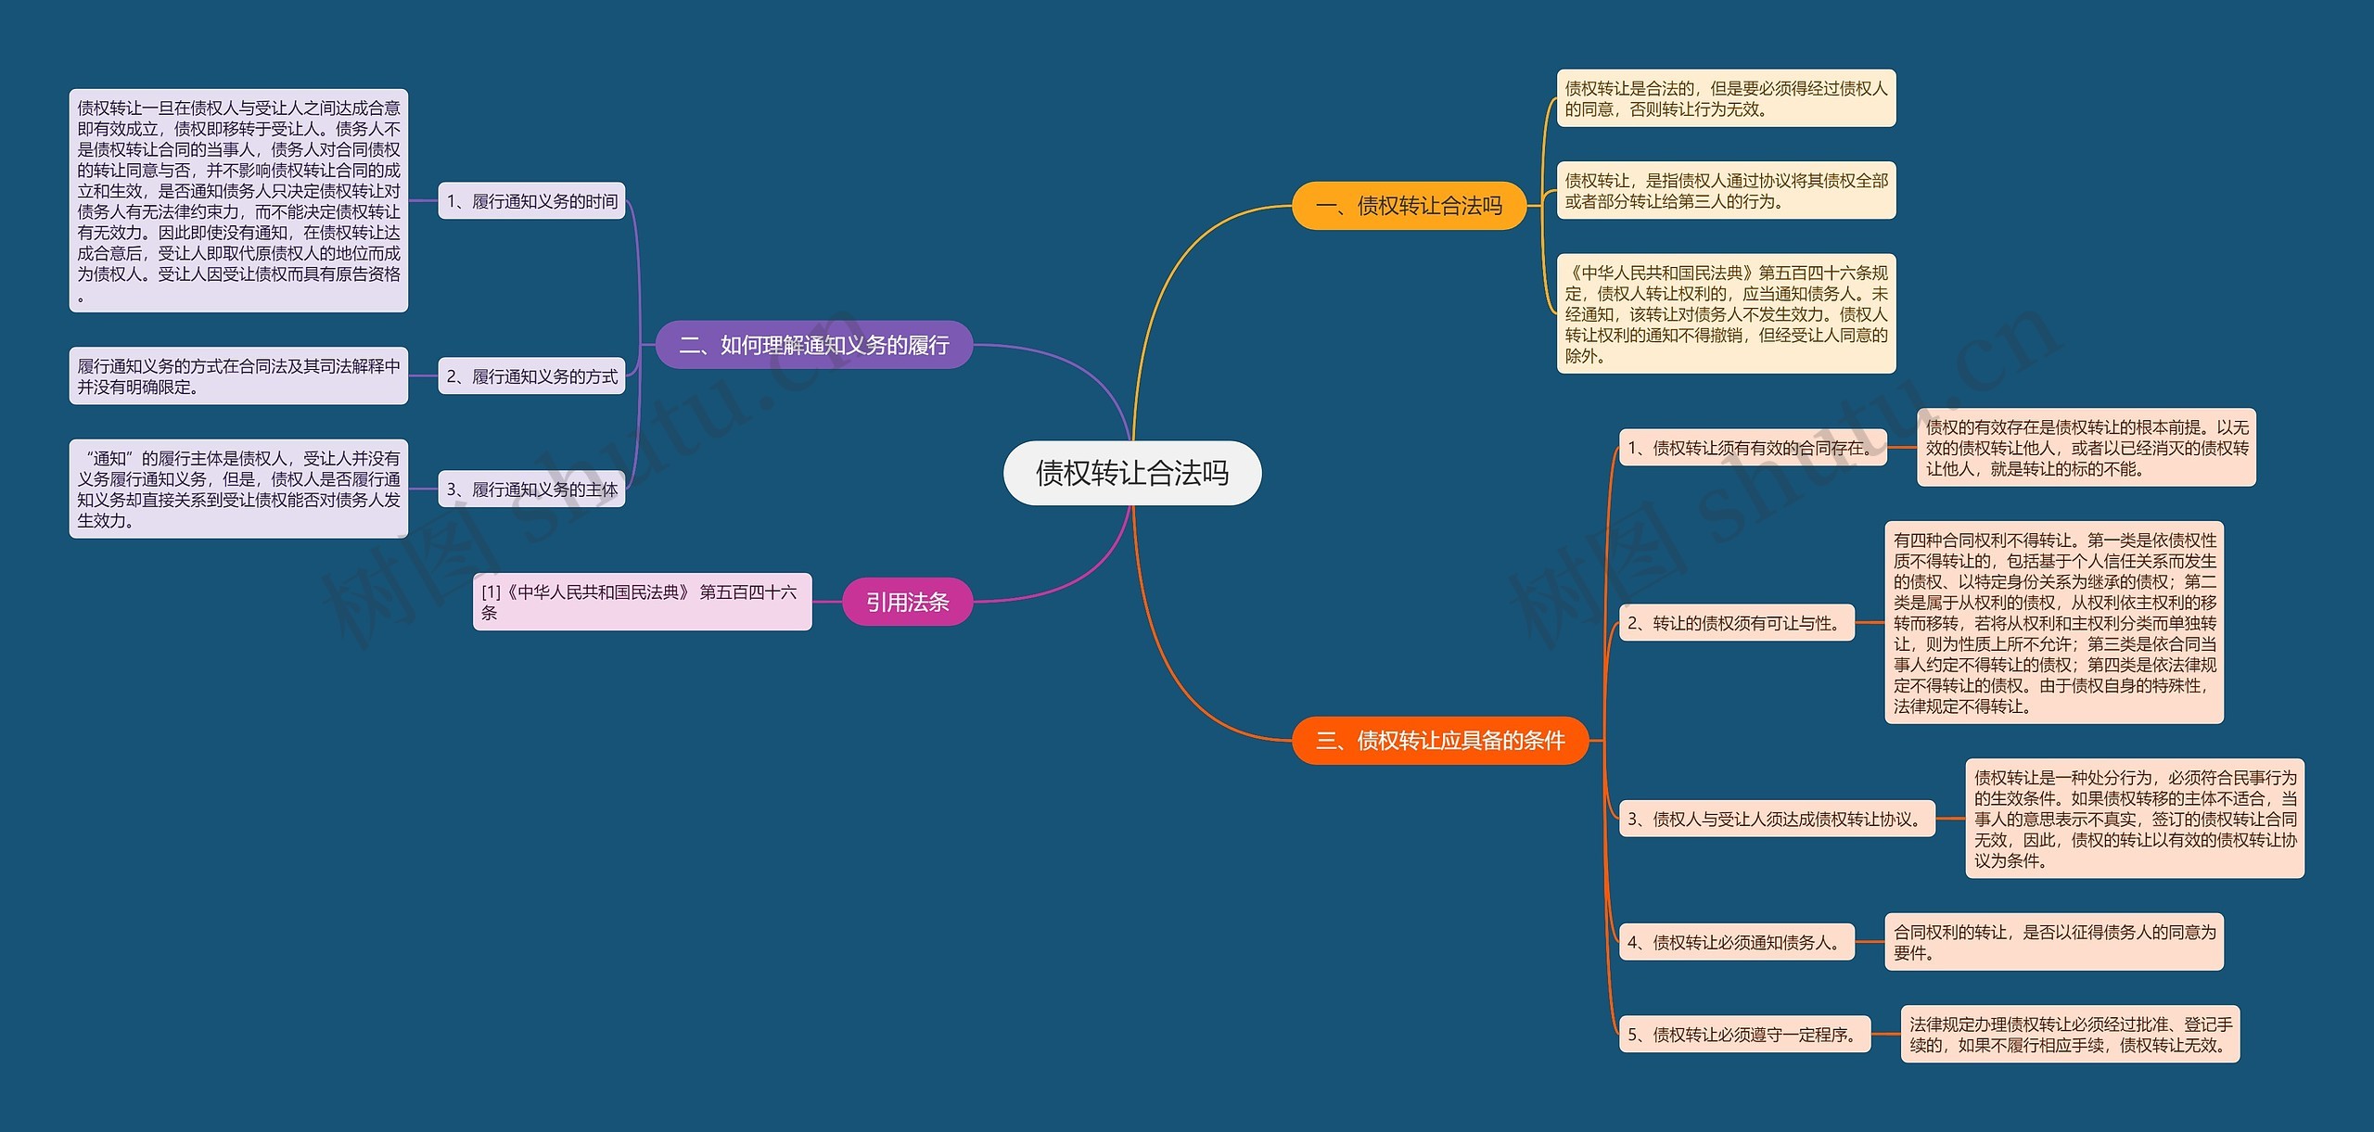The width and height of the screenshot is (2374, 1132).
Task: Click the note starting 法律规定办理债权转让必须经过批准
Action: pyautogui.click(x=2070, y=1035)
